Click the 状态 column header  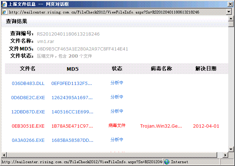click(117, 69)
